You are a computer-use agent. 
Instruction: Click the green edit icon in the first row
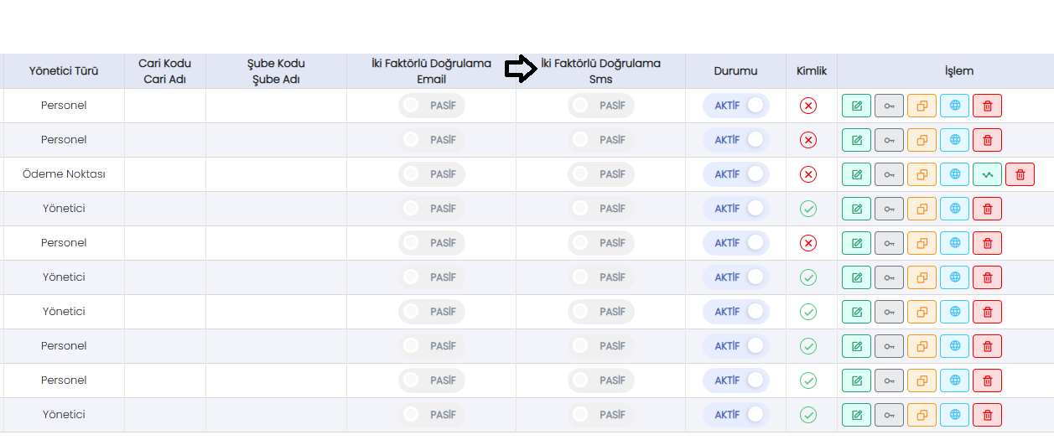pos(856,106)
